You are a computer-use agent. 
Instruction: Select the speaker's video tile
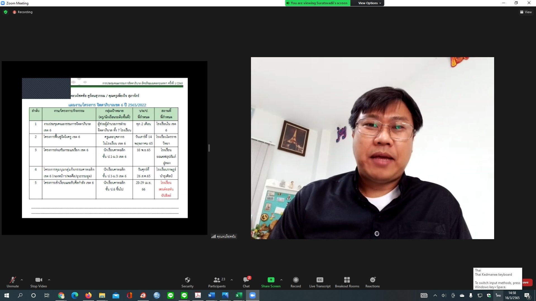[x=372, y=148]
